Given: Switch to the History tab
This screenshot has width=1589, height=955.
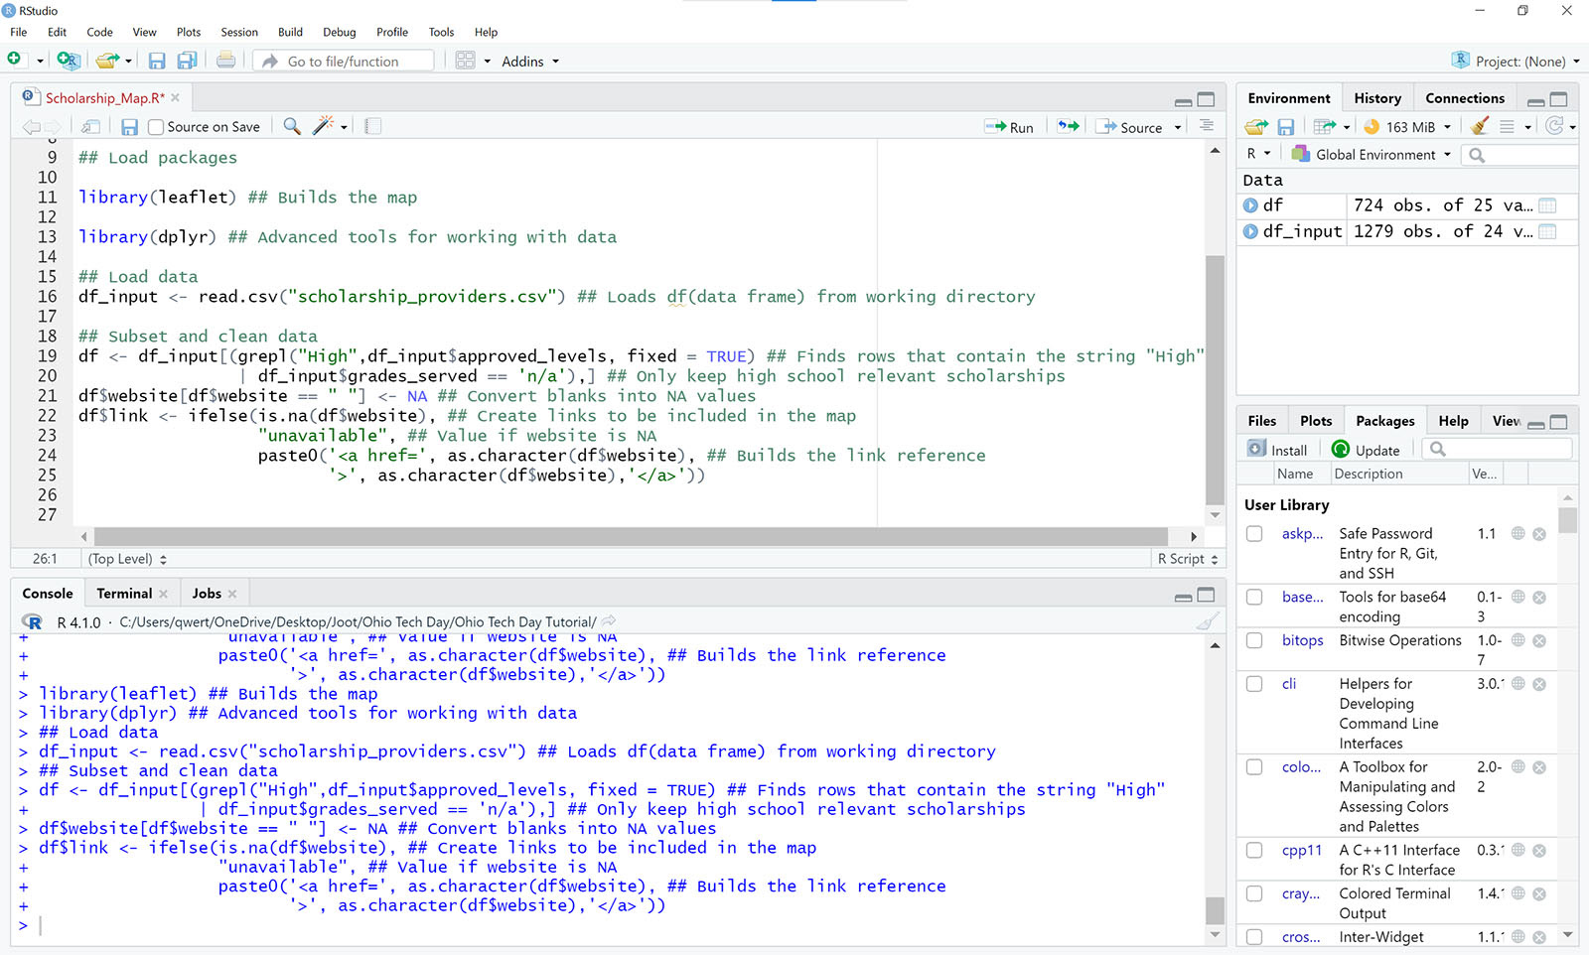Looking at the screenshot, I should tap(1377, 98).
